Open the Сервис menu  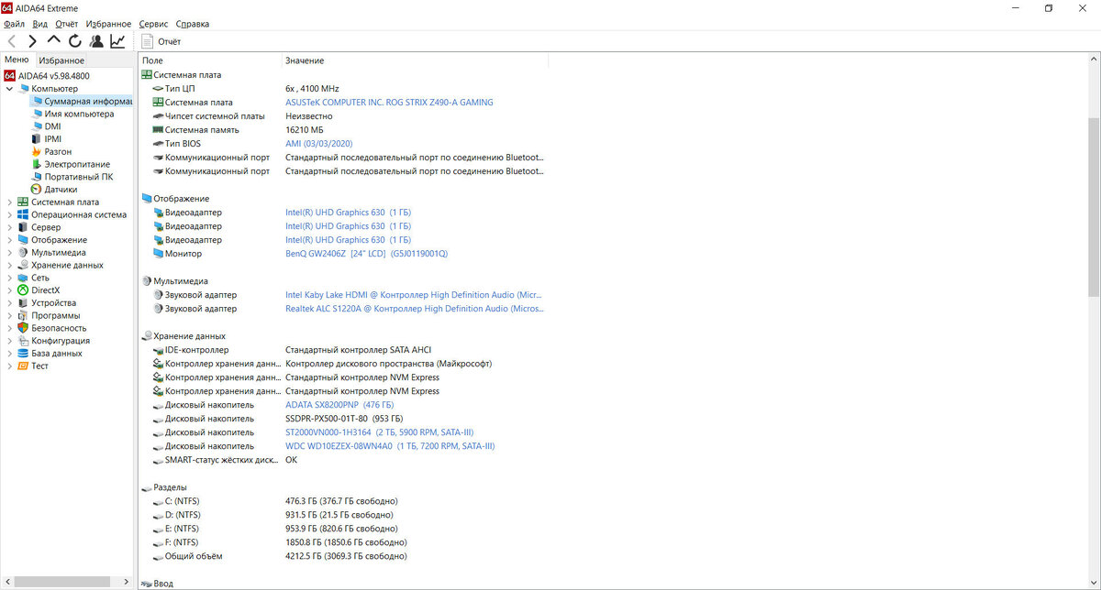(154, 24)
